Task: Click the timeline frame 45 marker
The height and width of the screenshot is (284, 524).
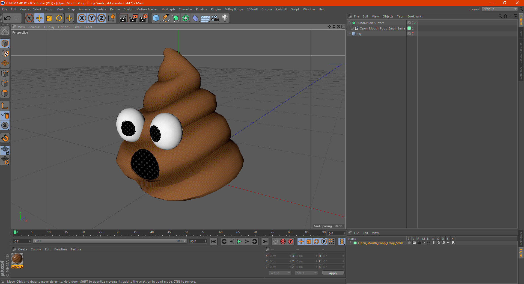Action: 169,232
